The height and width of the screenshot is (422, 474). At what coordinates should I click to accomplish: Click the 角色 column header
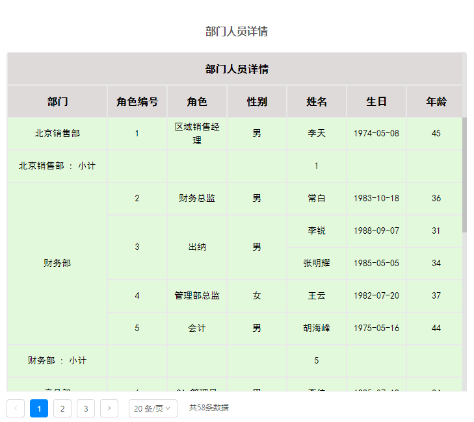pos(197,102)
